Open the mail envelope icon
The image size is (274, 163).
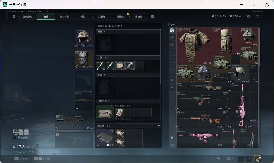(248, 16)
